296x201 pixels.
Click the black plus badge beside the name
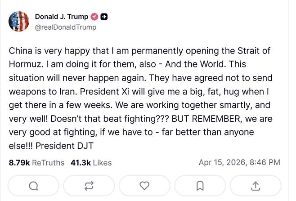[104, 17]
